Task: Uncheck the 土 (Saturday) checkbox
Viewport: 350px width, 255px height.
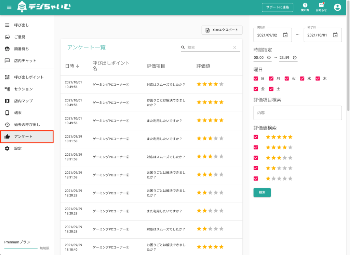Action: pos(271,89)
